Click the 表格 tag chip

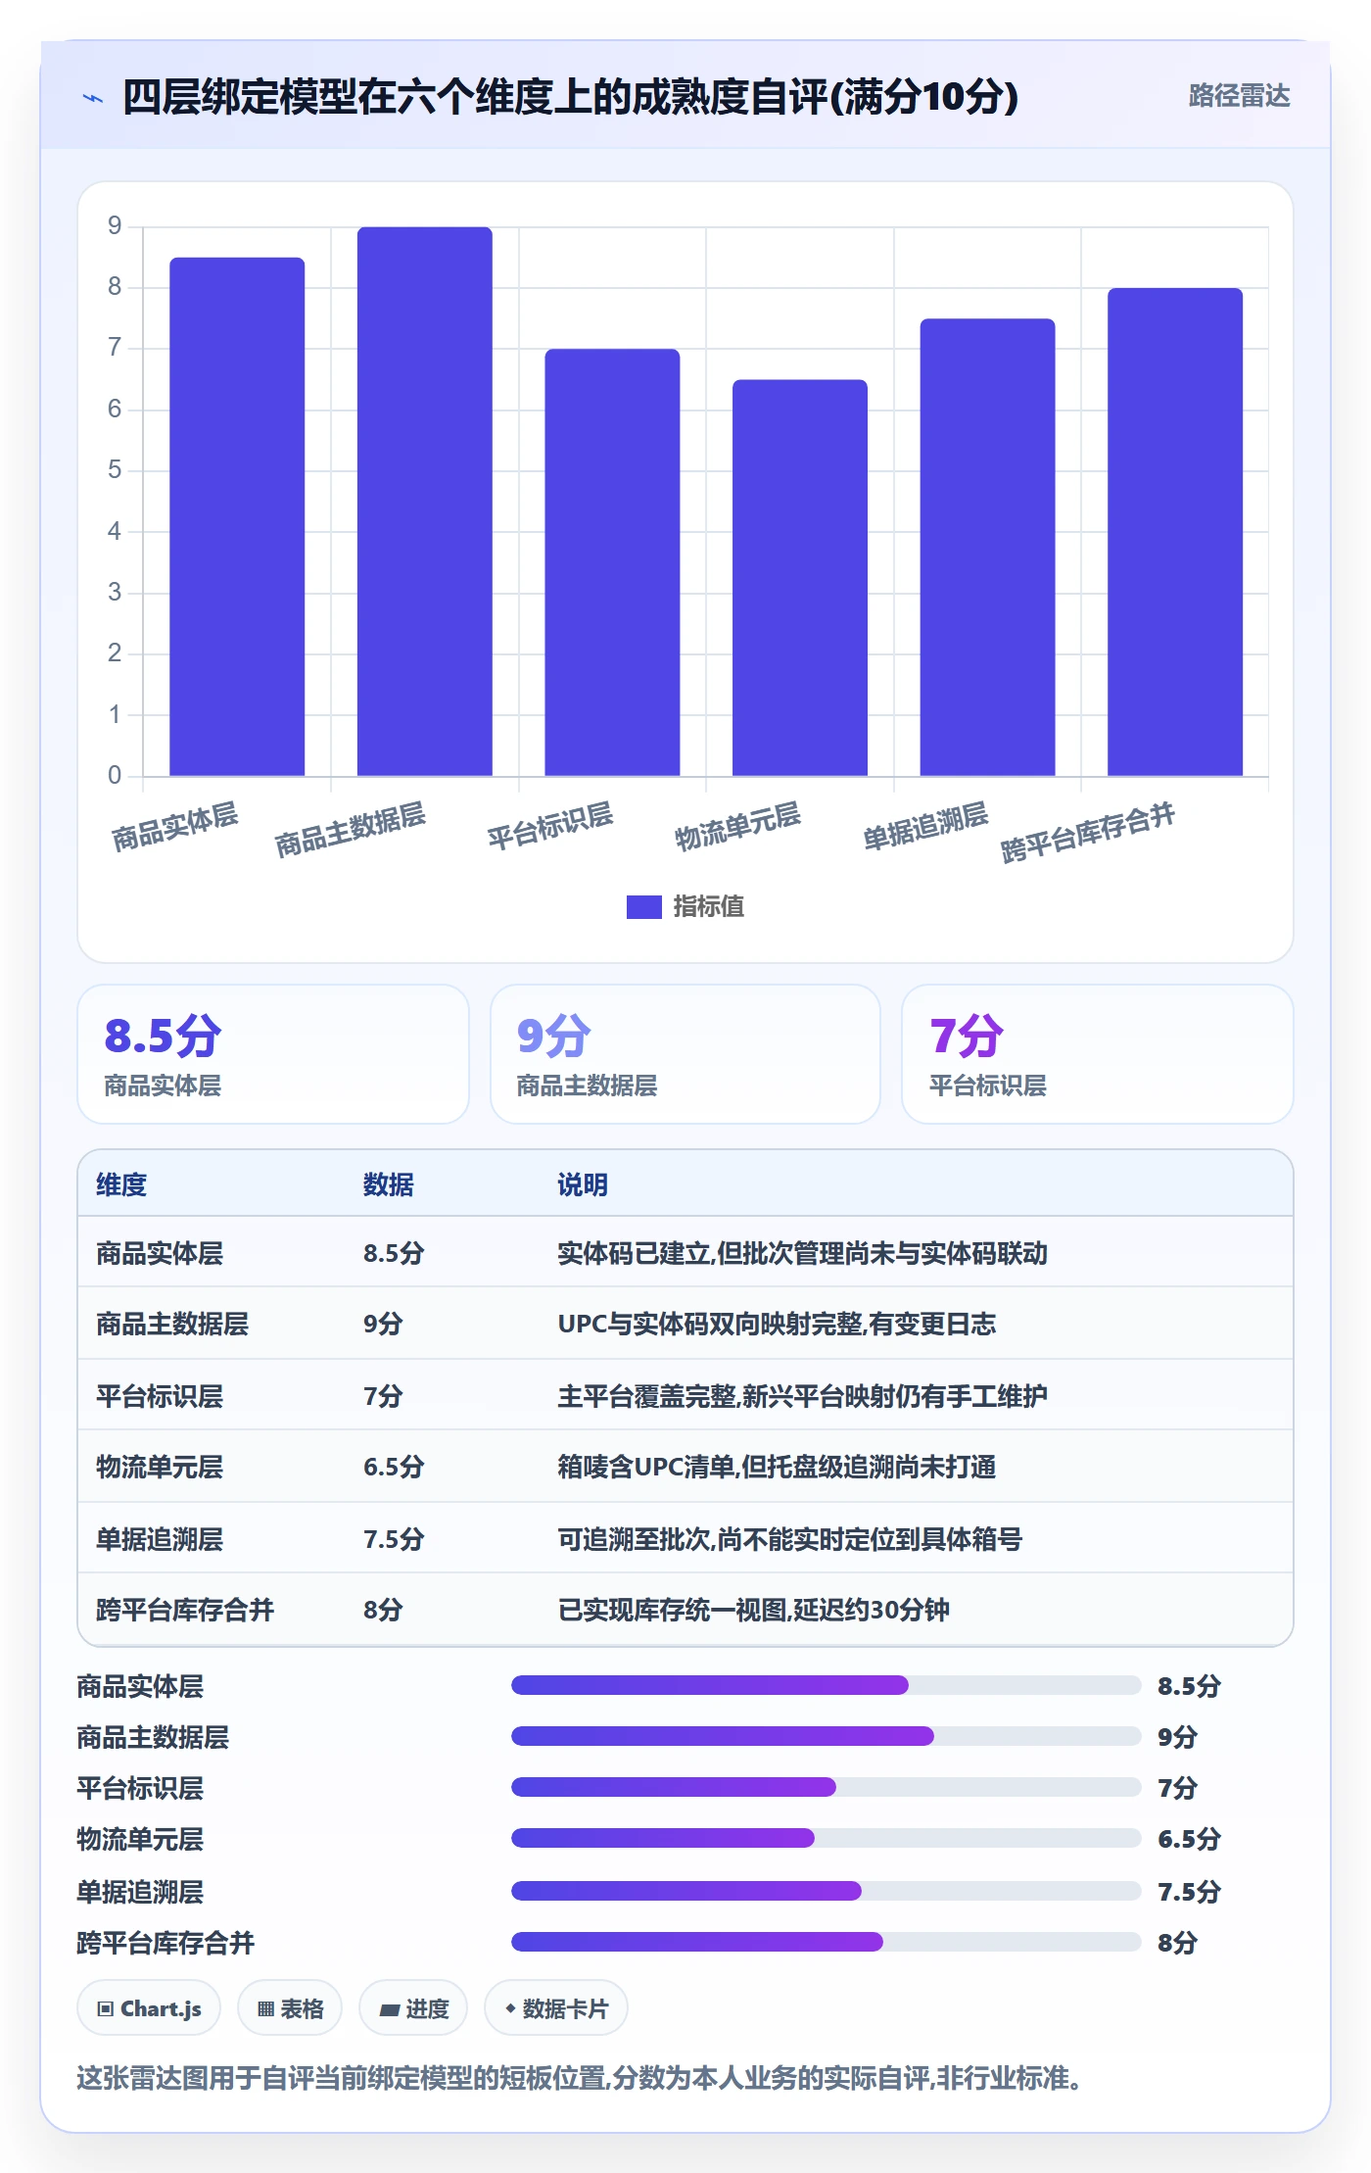click(290, 2008)
